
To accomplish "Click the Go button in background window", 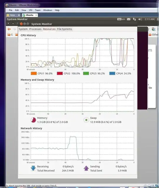I will [x=150, y=88].
